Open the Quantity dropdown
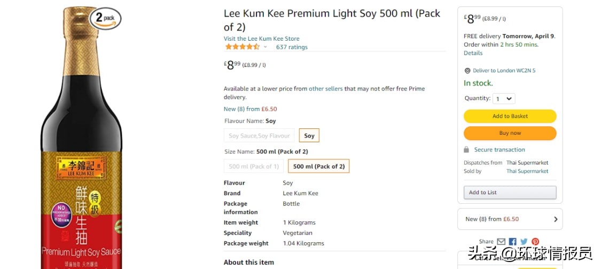The height and width of the screenshot is (269, 601). 503,99
